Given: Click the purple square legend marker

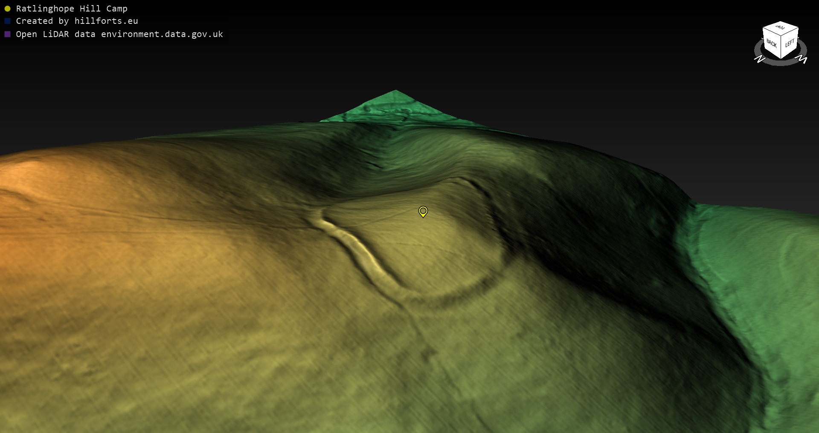Looking at the screenshot, I should click(7, 34).
